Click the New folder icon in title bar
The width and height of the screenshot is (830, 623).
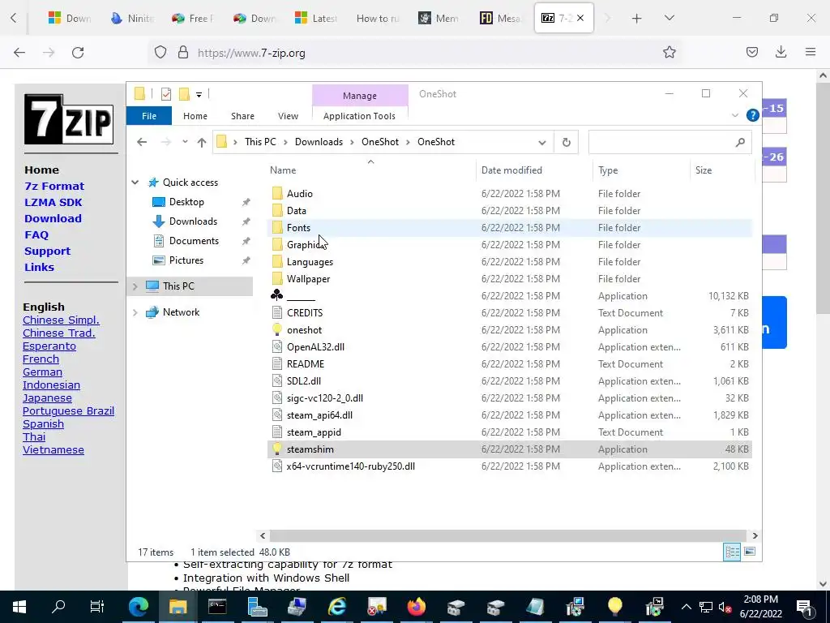click(184, 94)
